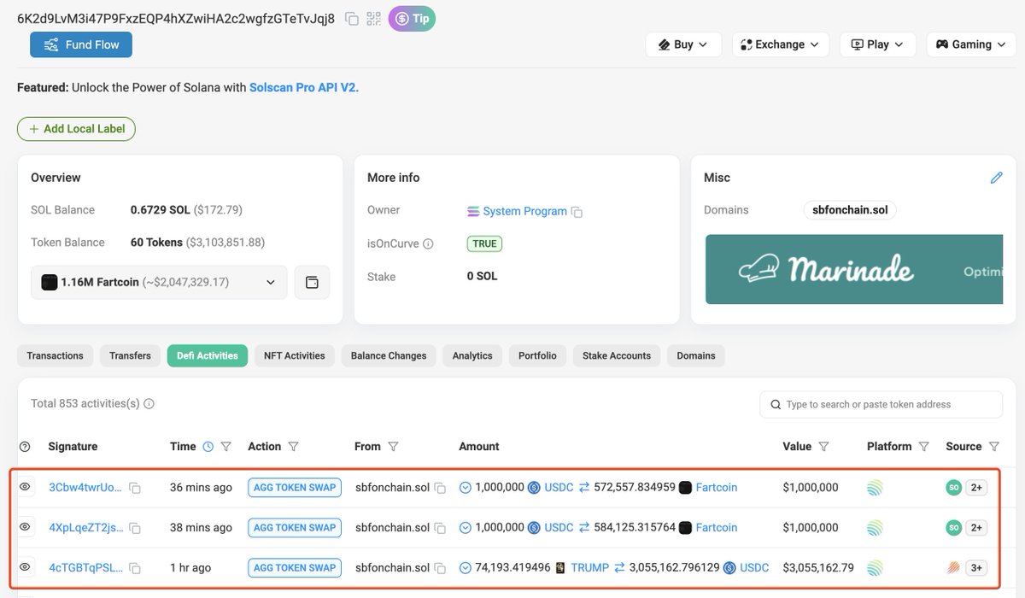This screenshot has height=598, width=1025.
Task: Filter by Source column
Action: [x=994, y=447]
